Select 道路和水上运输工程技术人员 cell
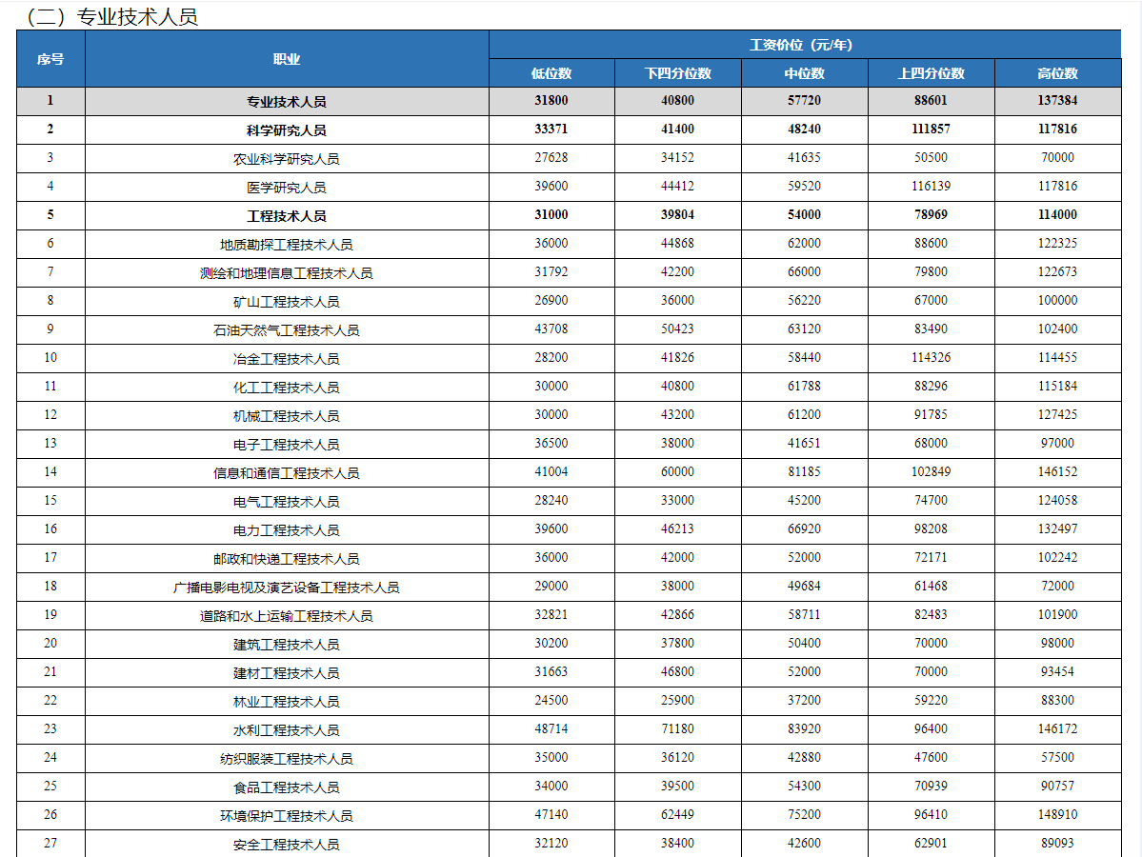This screenshot has height=857, width=1142. click(x=287, y=615)
